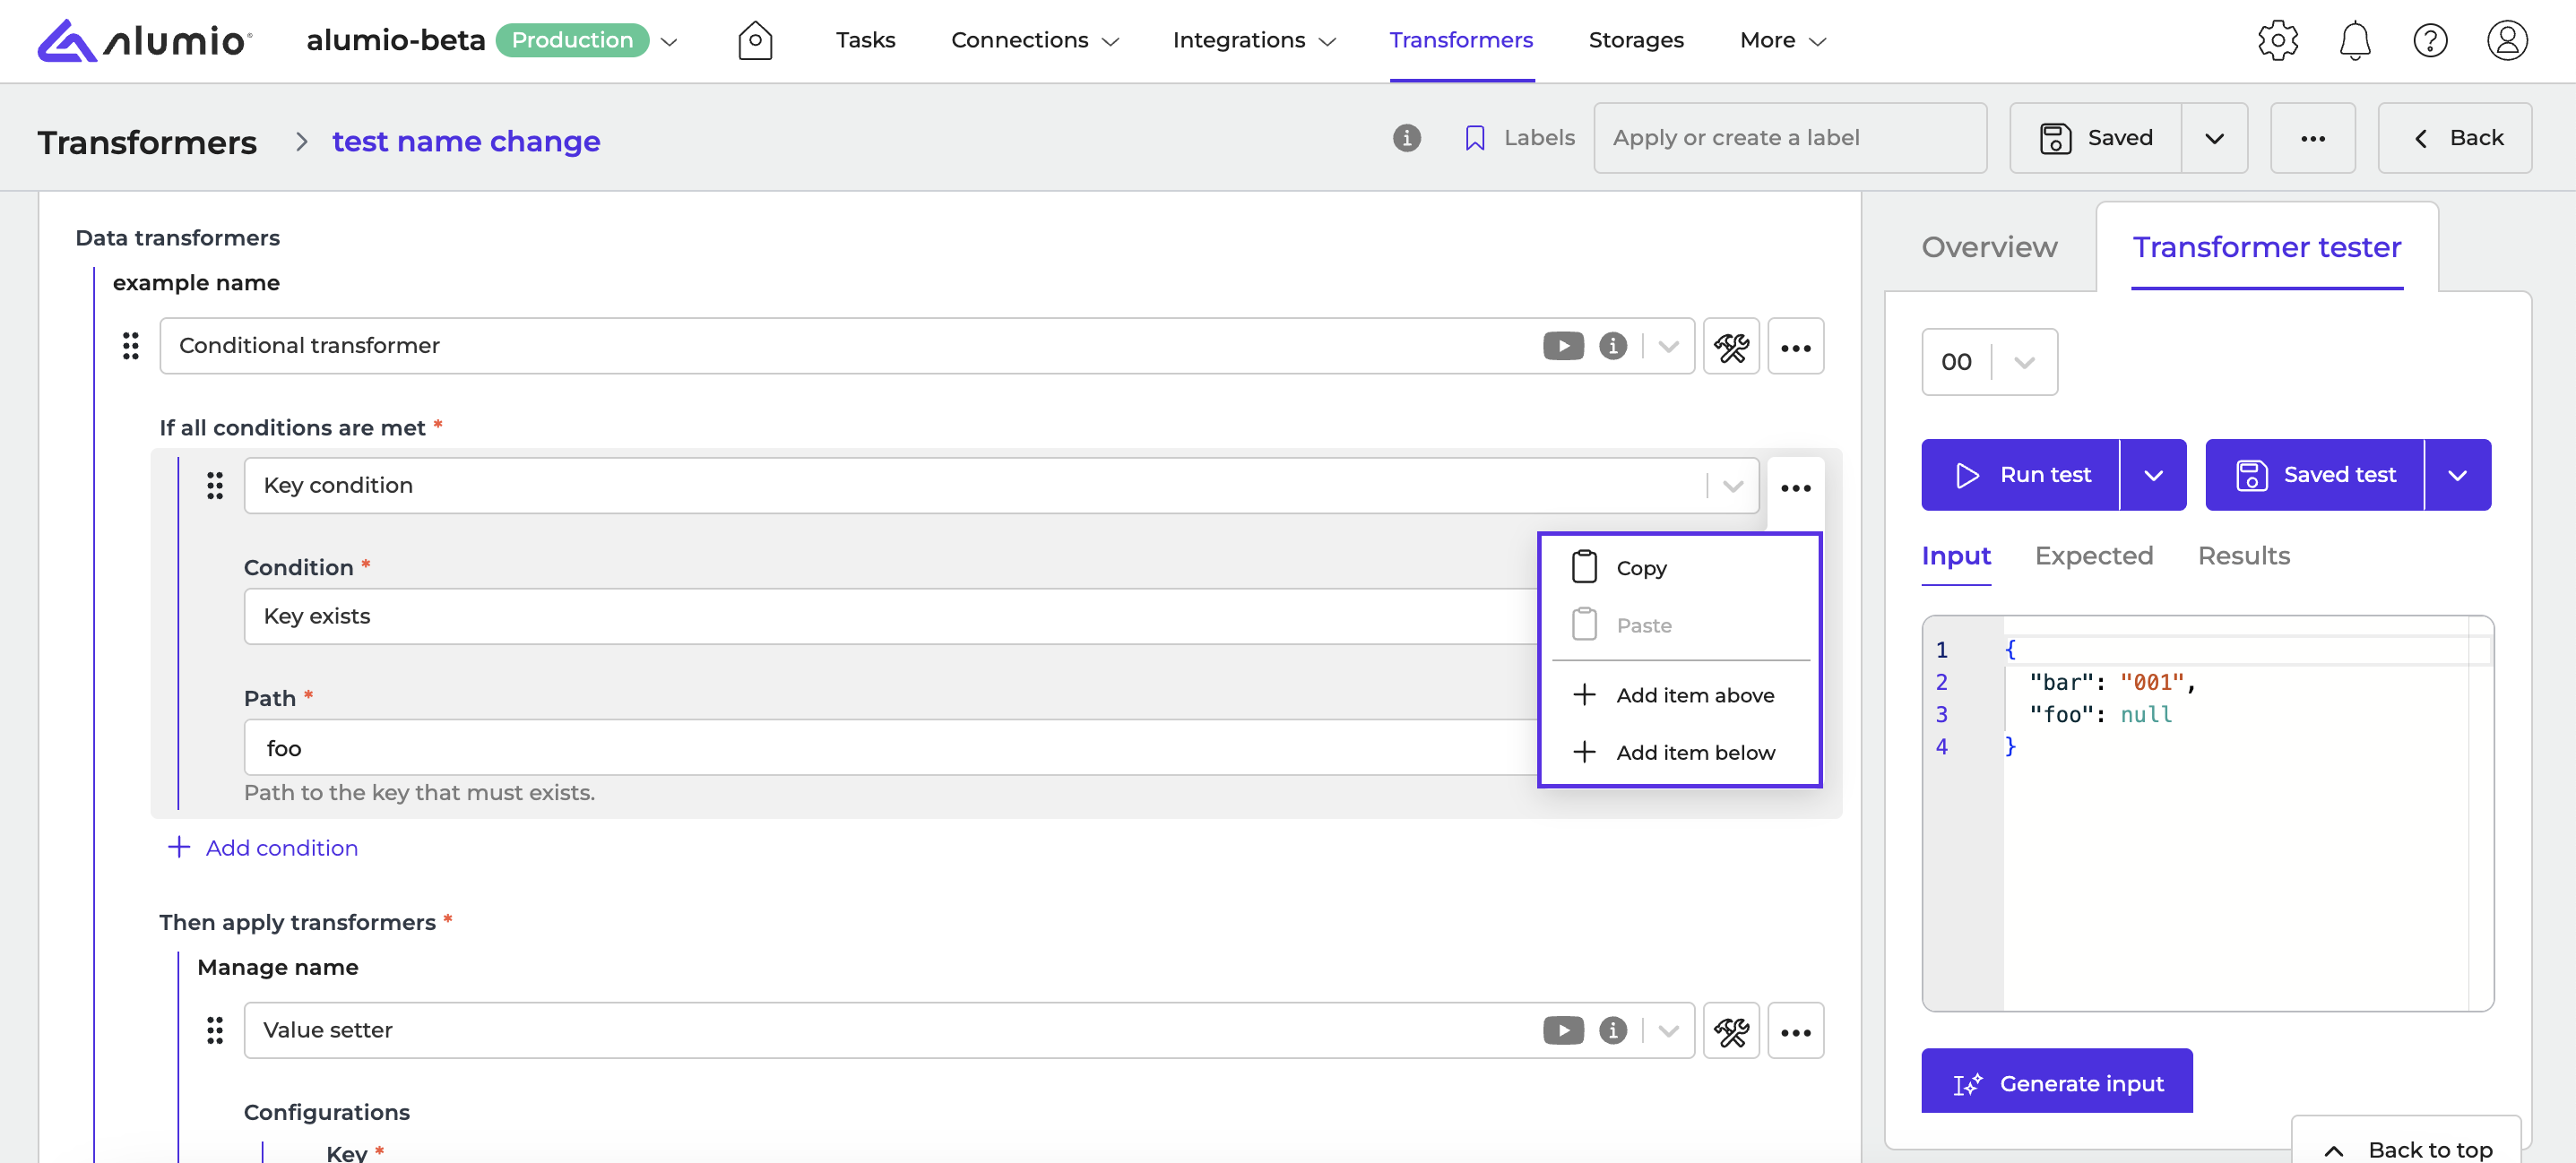Go to Tasks in the navigation

(865, 41)
